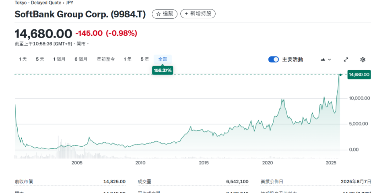Open chart settings gear icon
This screenshot has height=193, width=371.
coord(363,60)
